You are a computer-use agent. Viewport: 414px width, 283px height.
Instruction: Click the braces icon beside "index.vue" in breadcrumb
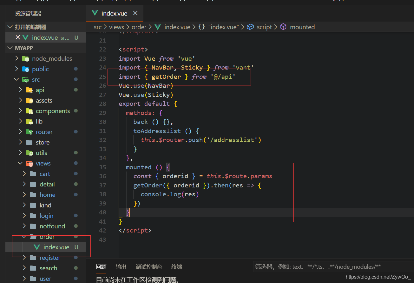point(201,27)
